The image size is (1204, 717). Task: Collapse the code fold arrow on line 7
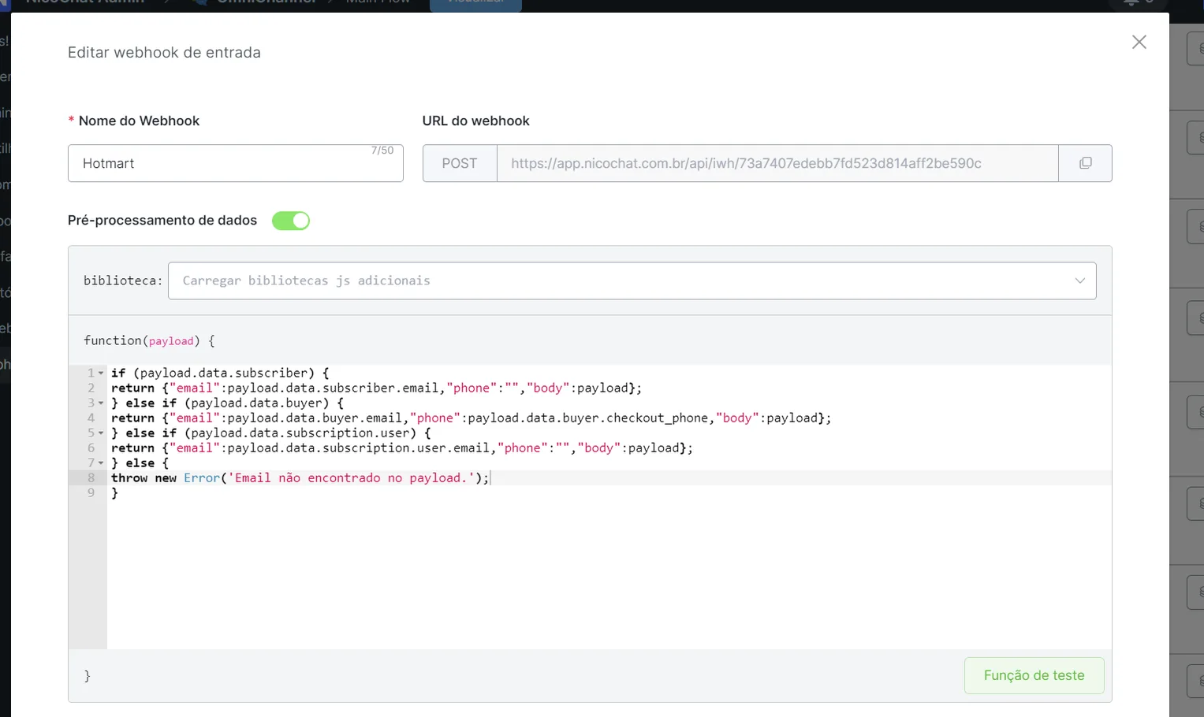click(101, 463)
